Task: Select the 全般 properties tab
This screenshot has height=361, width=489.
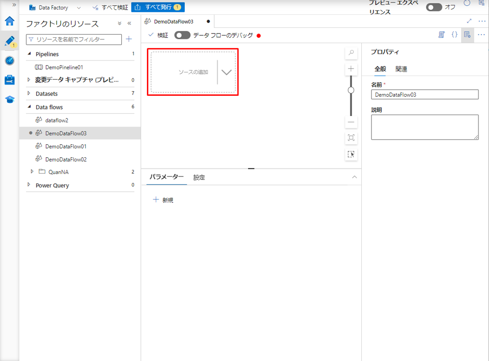Action: coord(380,69)
